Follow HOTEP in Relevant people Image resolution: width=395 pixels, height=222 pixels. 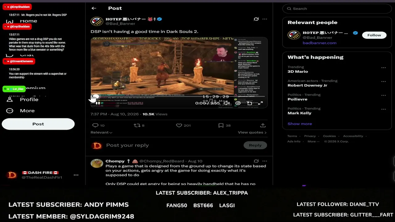(x=374, y=35)
